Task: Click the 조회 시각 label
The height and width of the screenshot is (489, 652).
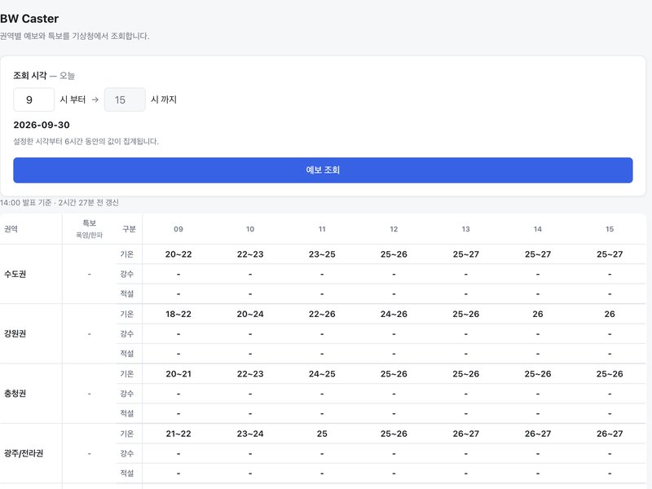Action: point(30,76)
